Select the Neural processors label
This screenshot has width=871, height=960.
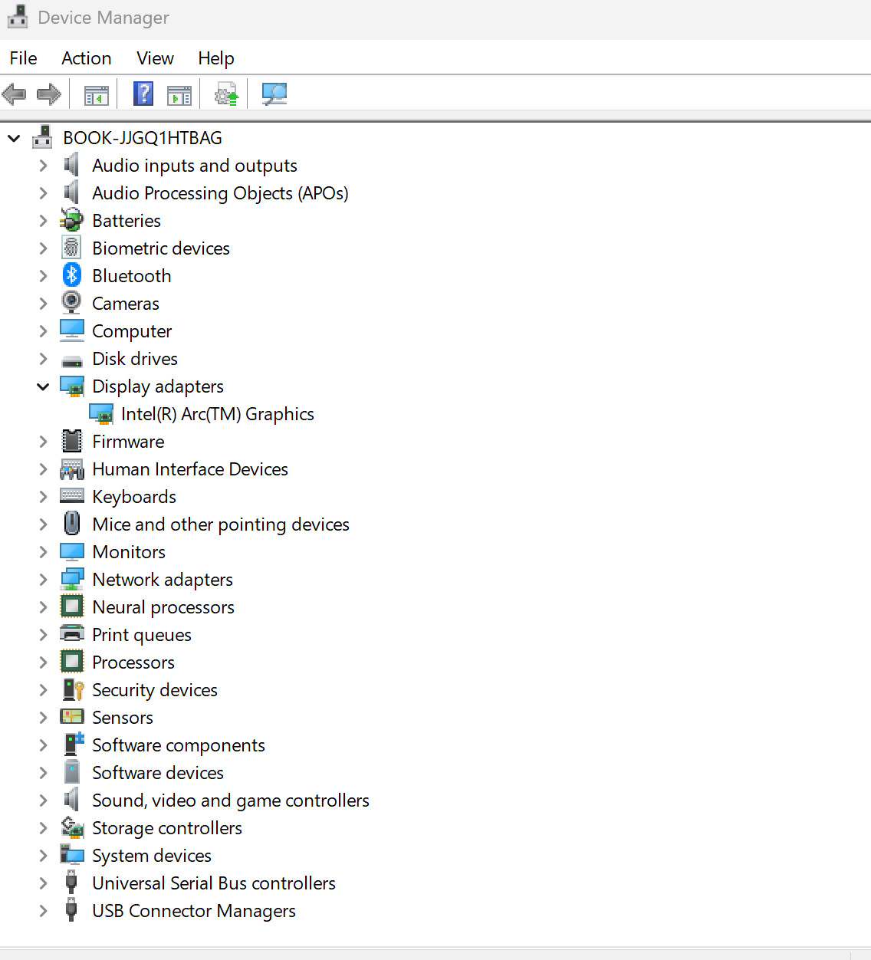pyautogui.click(x=163, y=607)
